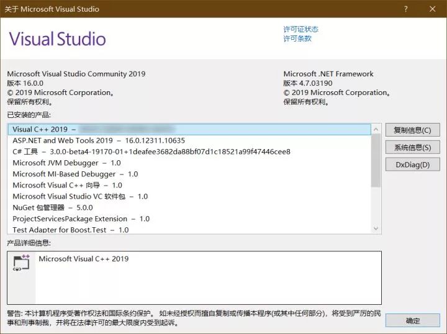Select the Visual C++ 2019 list row
447x334 pixels.
(189, 129)
